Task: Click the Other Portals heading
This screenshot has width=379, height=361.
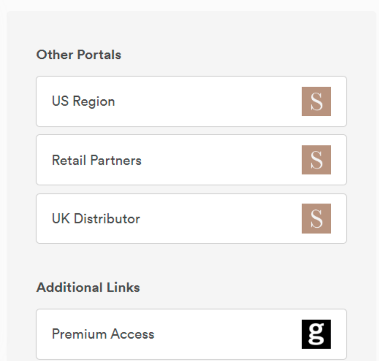Action: [79, 54]
